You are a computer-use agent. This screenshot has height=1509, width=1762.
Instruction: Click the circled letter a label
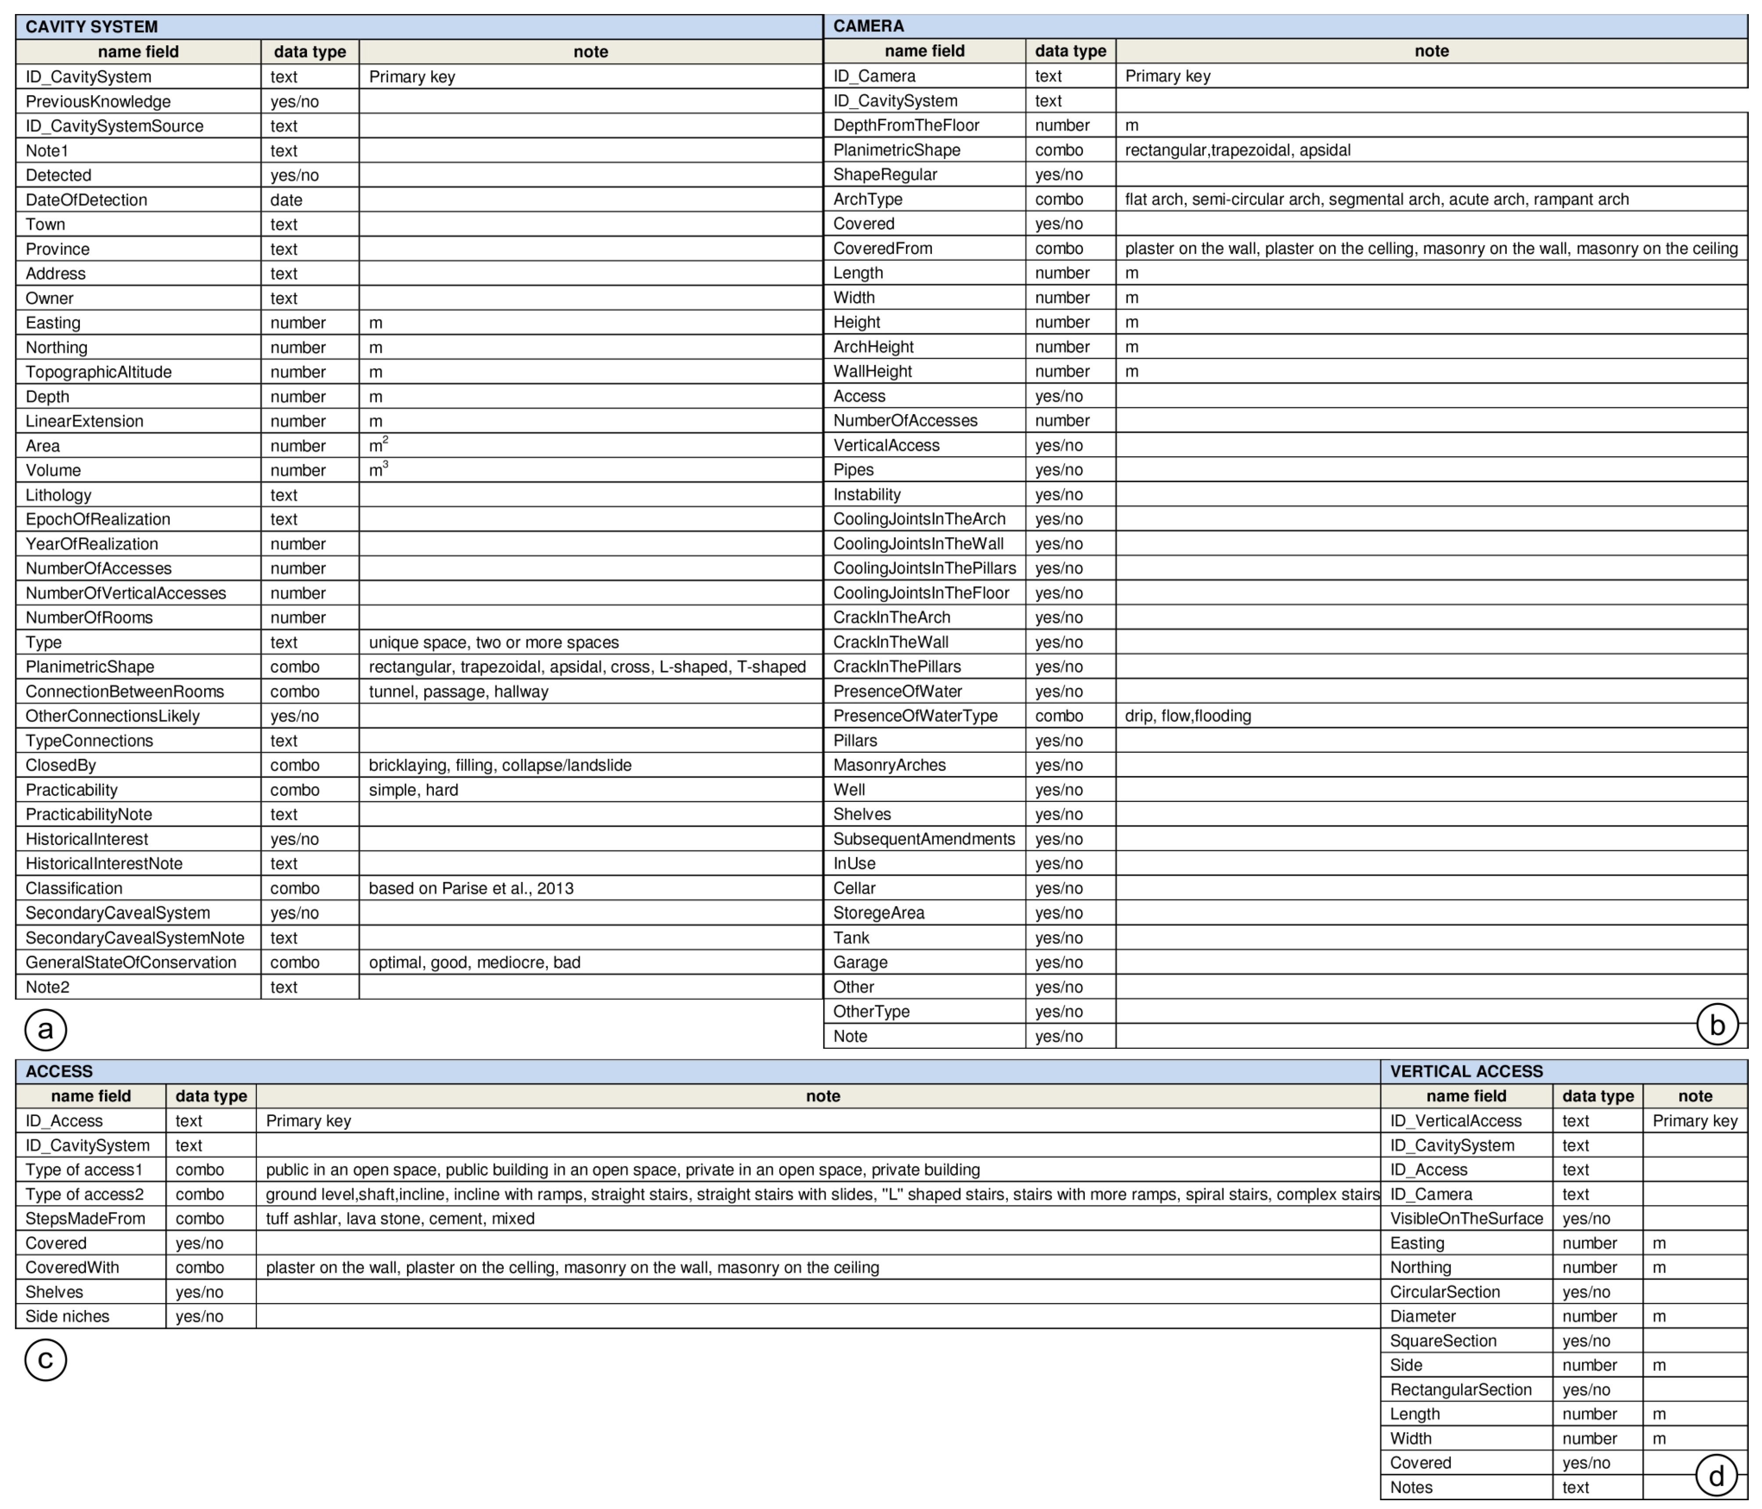(45, 1029)
